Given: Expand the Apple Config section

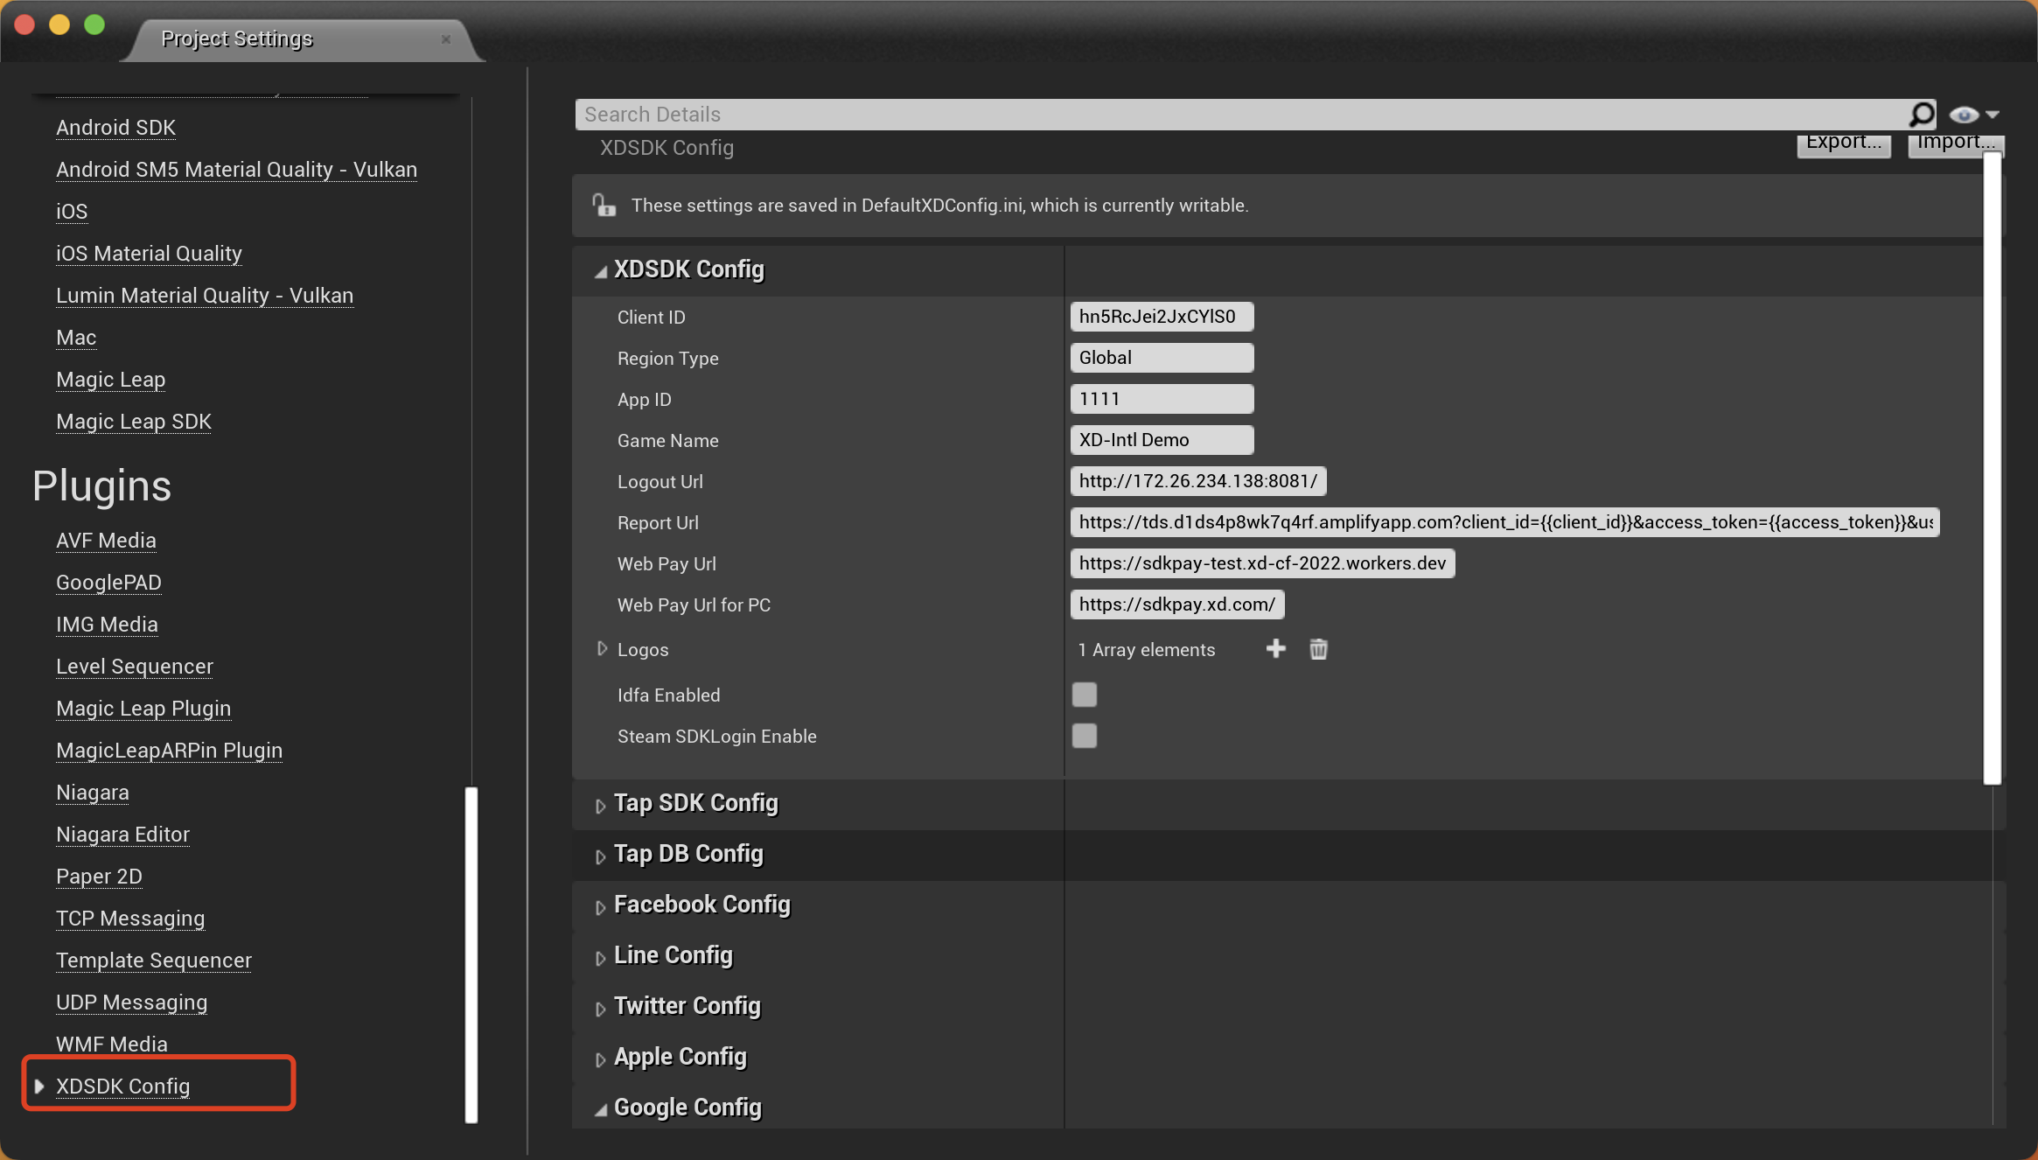Looking at the screenshot, I should pos(600,1059).
